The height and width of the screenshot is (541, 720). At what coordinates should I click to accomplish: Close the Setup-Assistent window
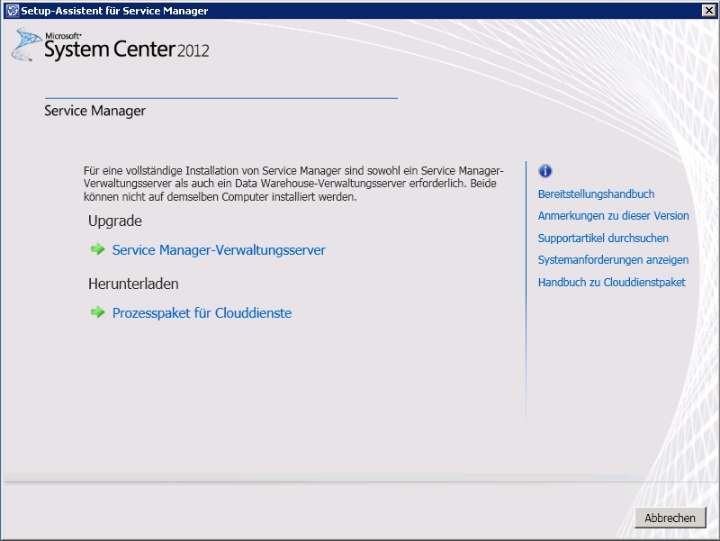click(x=708, y=11)
